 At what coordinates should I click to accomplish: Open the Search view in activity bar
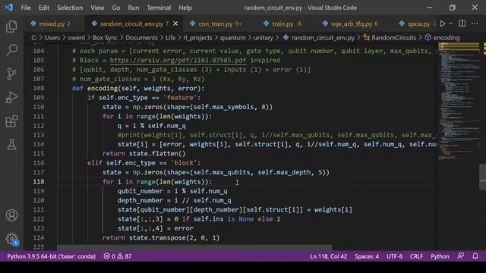pyautogui.click(x=11, y=50)
